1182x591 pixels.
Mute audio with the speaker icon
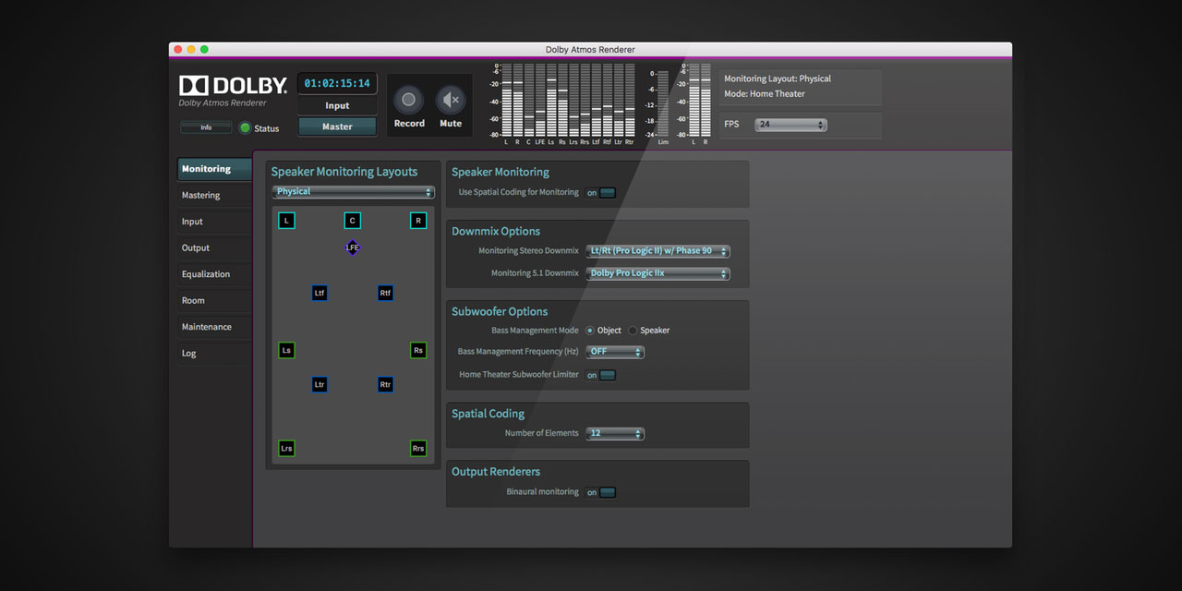(x=451, y=100)
